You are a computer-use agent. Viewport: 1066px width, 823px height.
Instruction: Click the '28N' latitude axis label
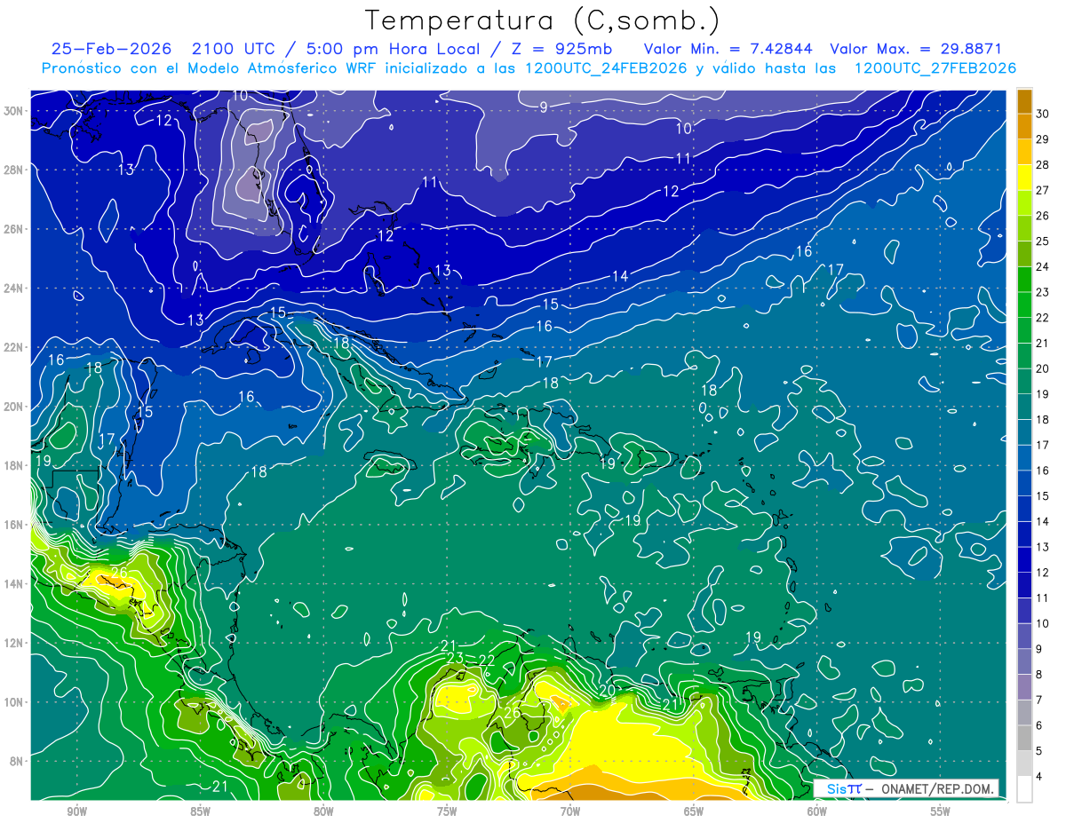click(14, 170)
